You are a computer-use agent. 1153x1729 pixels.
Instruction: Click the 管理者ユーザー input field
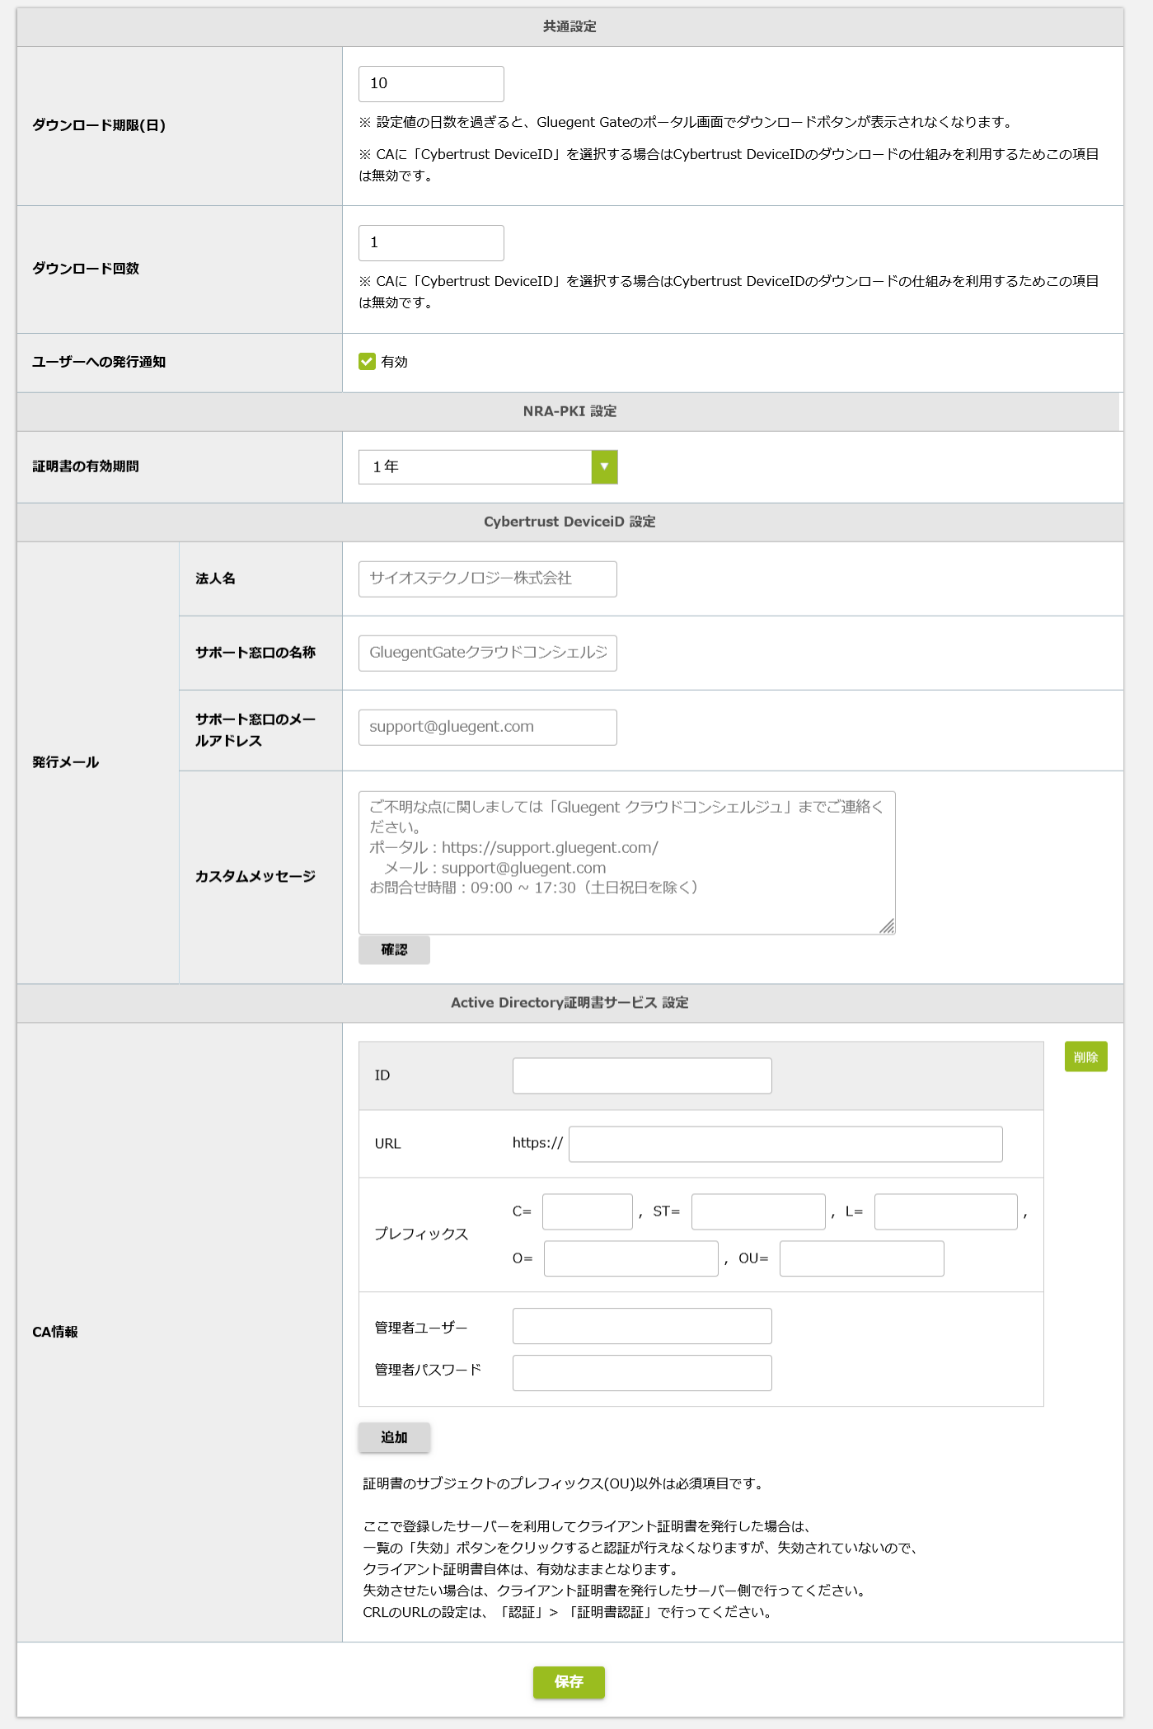(x=642, y=1327)
